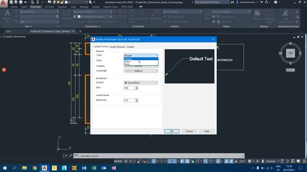Cancel the Modify Multileader Style dialog
The height and width of the screenshot is (172, 307).
pyautogui.click(x=189, y=131)
